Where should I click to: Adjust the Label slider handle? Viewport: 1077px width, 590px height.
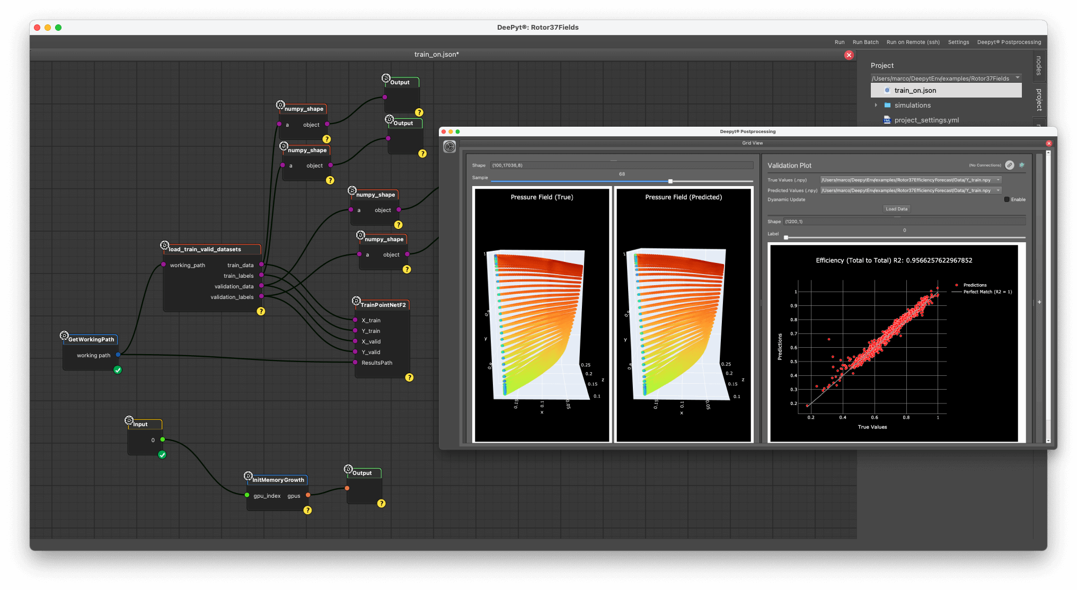786,238
